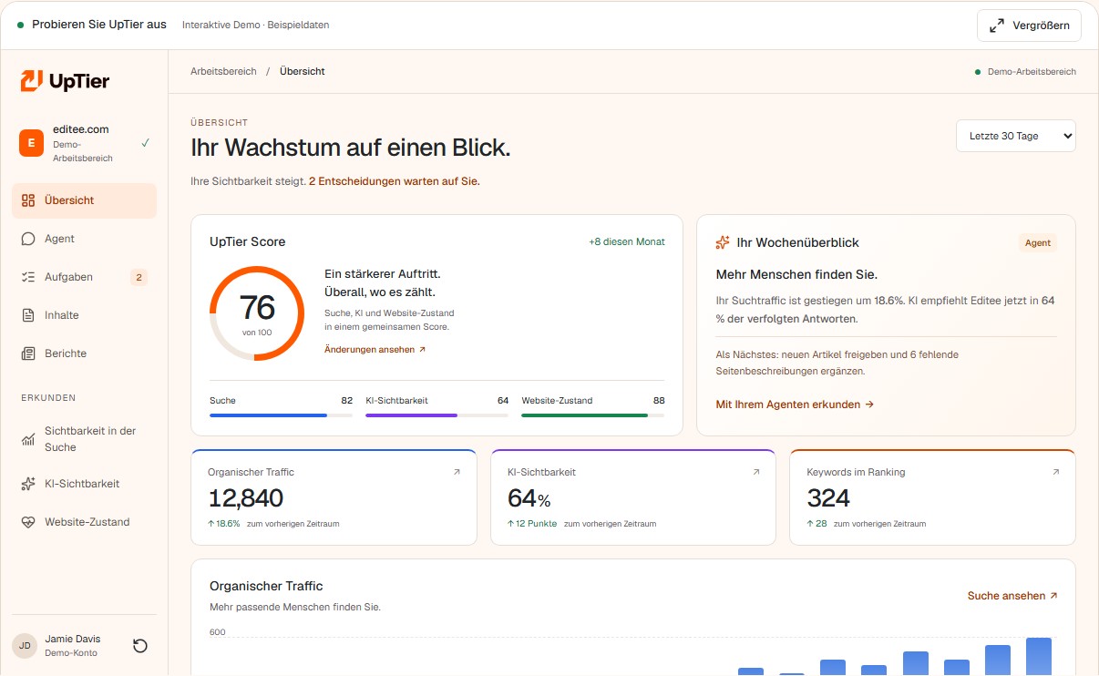Click the Agent tag on Wochenüberblick card
The height and width of the screenshot is (676, 1099).
[x=1038, y=243]
